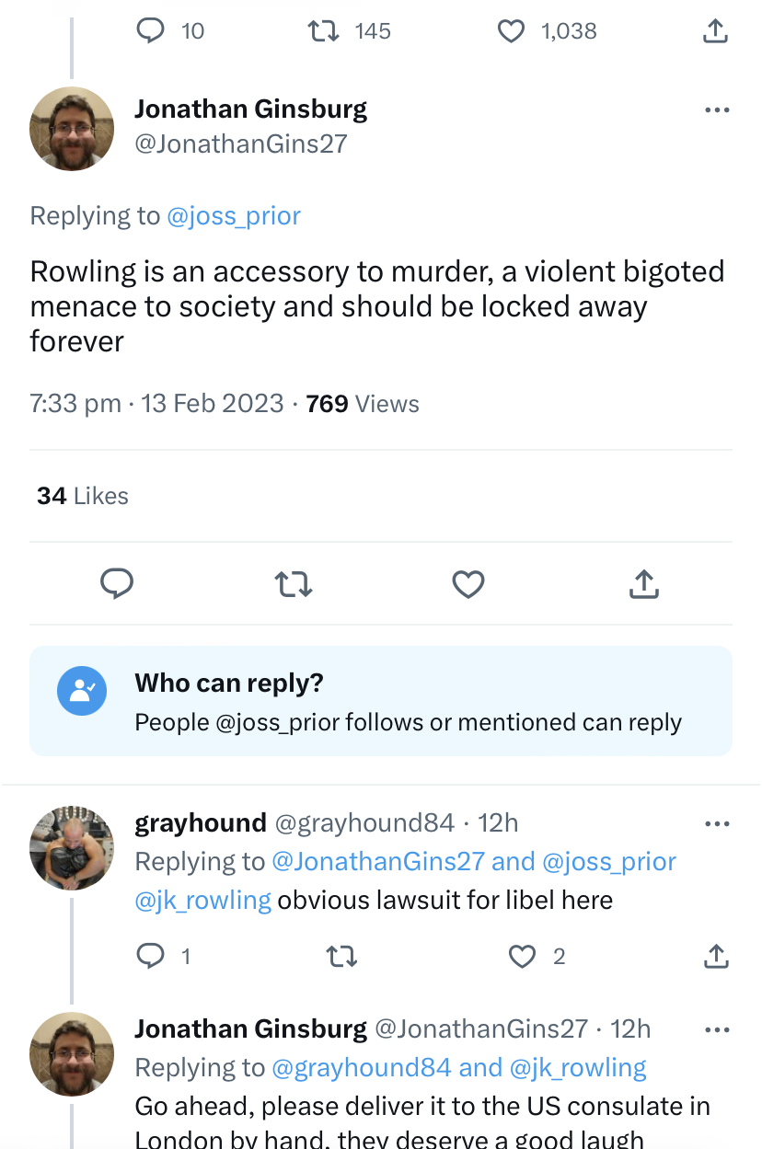Viewport: 762px width, 1149px height.
Task: Share grayhound's reply tweet
Action: [715, 957]
